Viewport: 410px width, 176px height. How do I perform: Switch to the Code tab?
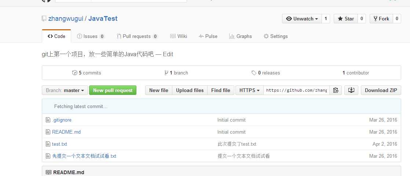(56, 36)
